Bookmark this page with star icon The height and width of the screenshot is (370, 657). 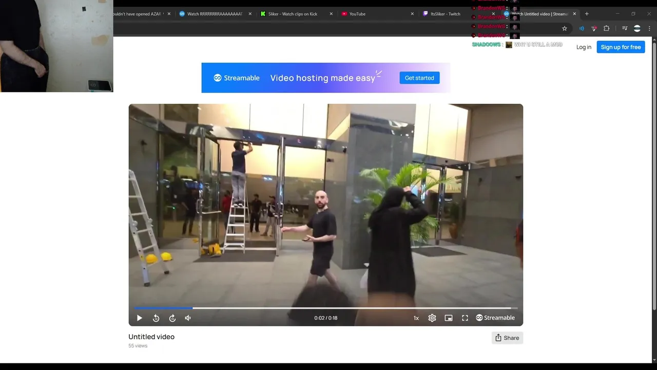pyautogui.click(x=565, y=29)
